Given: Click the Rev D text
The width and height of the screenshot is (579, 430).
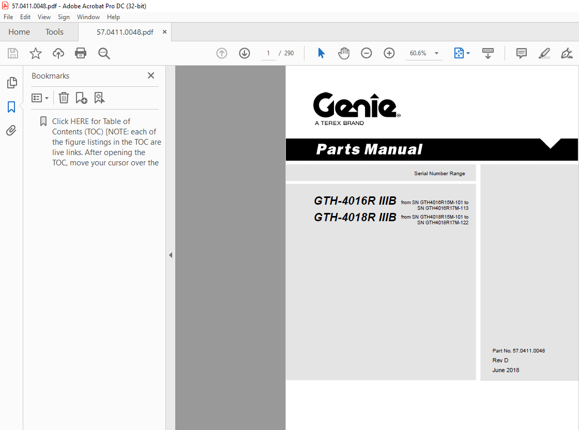Looking at the screenshot, I should click(500, 360).
